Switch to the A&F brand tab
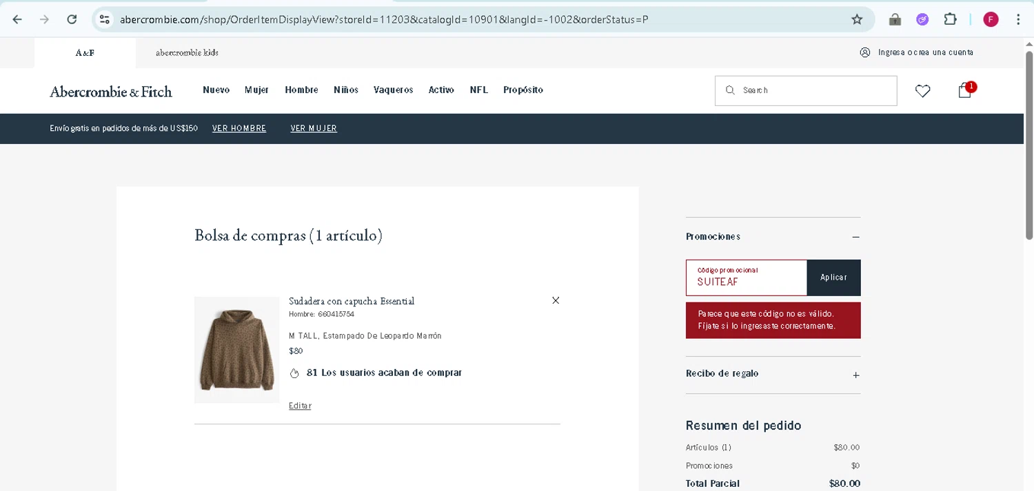Viewport: 1034px width, 491px height. [x=85, y=53]
